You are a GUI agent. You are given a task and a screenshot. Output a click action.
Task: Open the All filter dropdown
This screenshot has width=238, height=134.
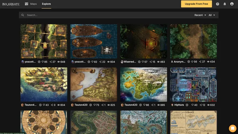click(212, 15)
